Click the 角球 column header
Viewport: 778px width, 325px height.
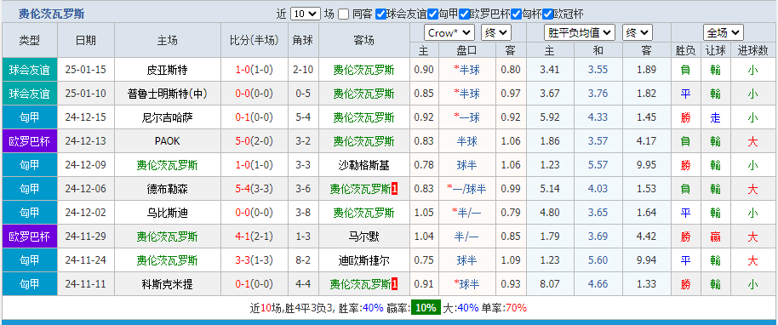[x=303, y=40]
